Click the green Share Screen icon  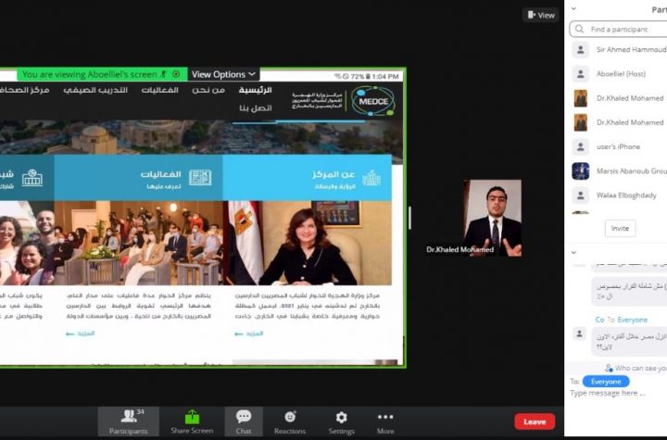click(192, 418)
